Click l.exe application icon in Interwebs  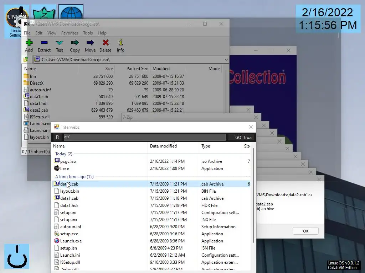(57, 168)
